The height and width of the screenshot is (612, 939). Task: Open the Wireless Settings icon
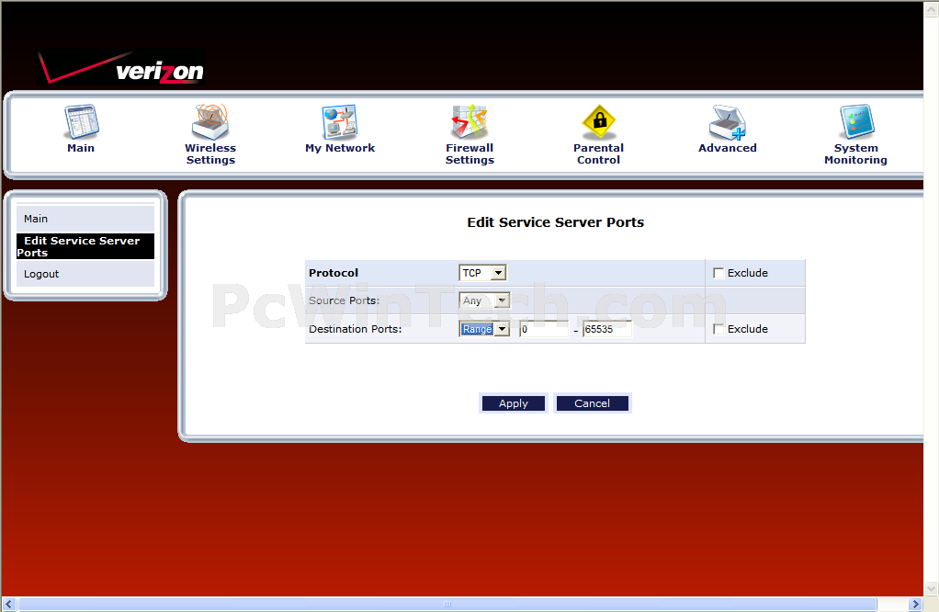(x=210, y=121)
